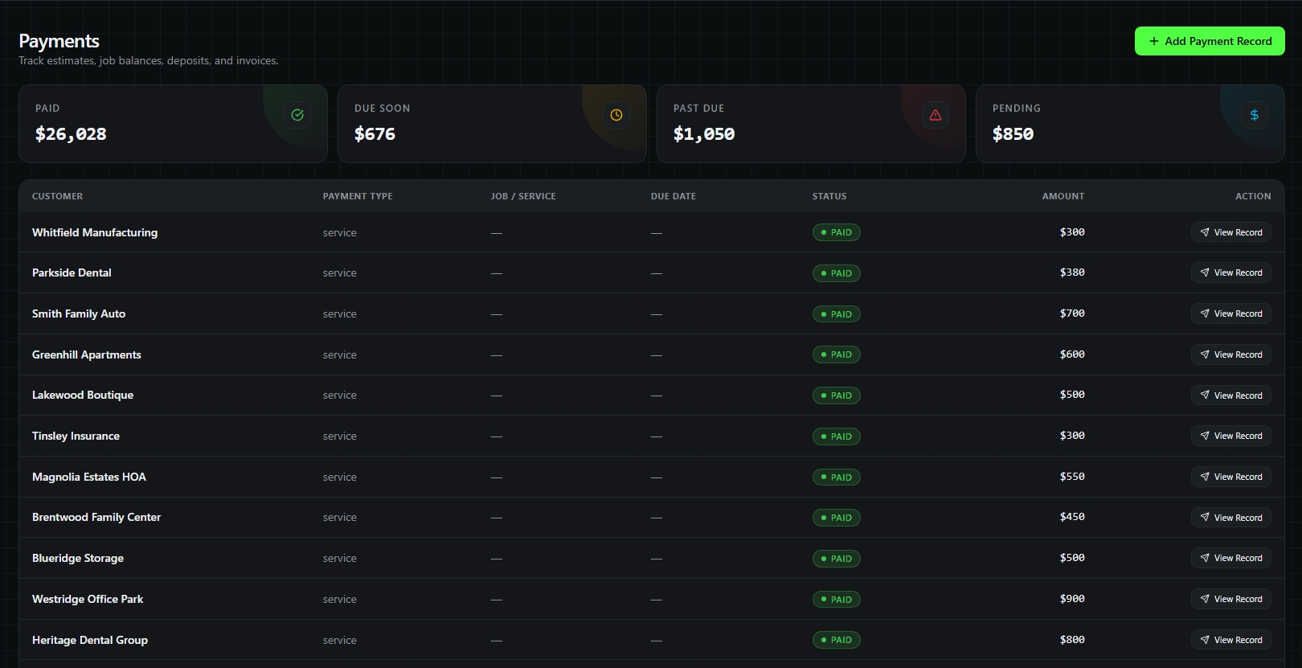Select customer name Heritage Dental Group

(90, 640)
